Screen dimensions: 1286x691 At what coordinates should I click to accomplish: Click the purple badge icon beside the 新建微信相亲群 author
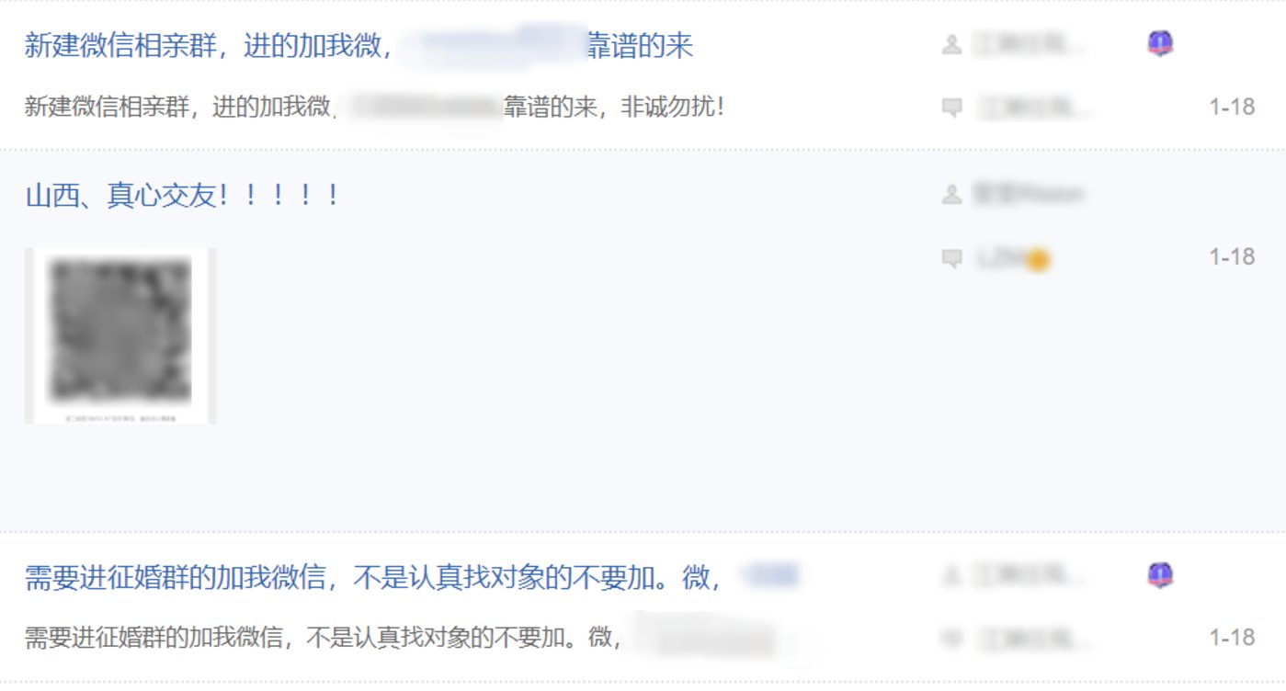[x=1160, y=43]
